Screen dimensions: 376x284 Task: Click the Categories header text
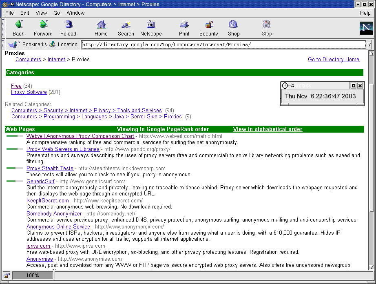click(20, 73)
